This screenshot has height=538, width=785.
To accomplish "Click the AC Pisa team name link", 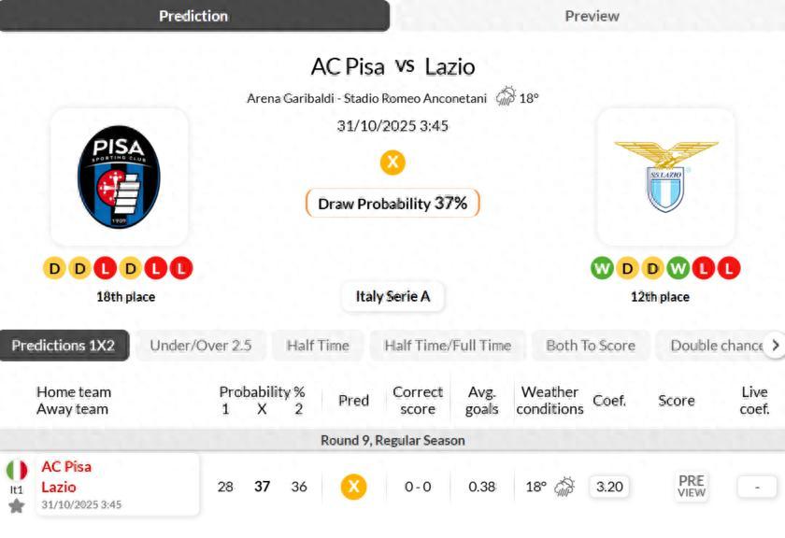I will coord(66,466).
